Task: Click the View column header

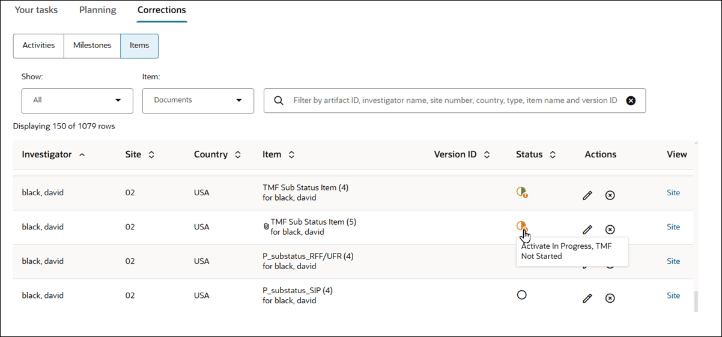Action: (676, 154)
